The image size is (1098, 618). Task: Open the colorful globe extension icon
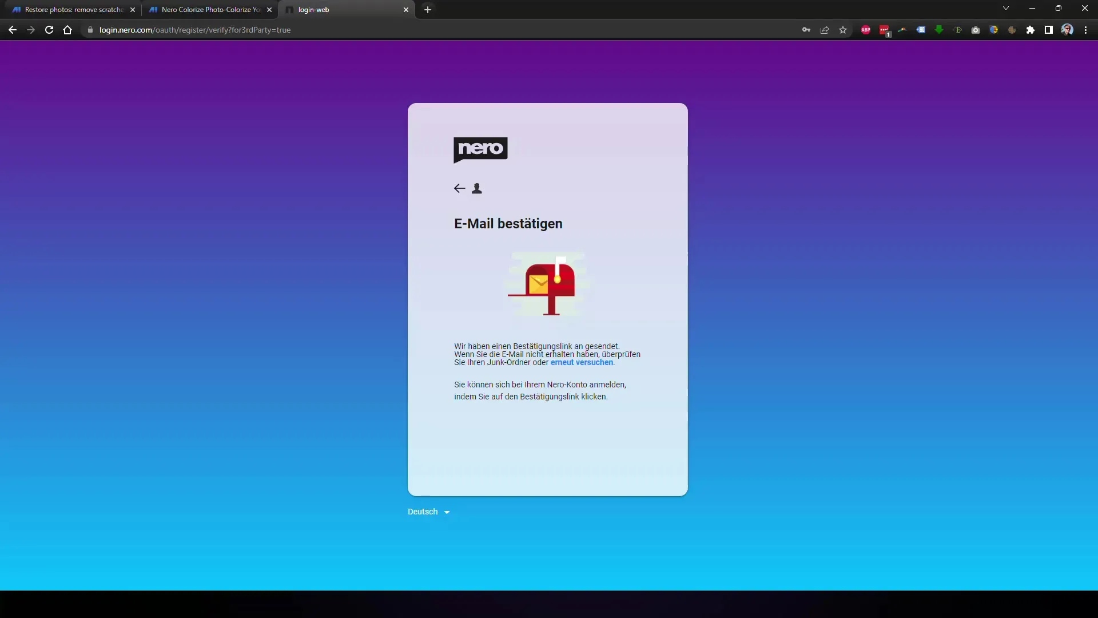pos(994,30)
